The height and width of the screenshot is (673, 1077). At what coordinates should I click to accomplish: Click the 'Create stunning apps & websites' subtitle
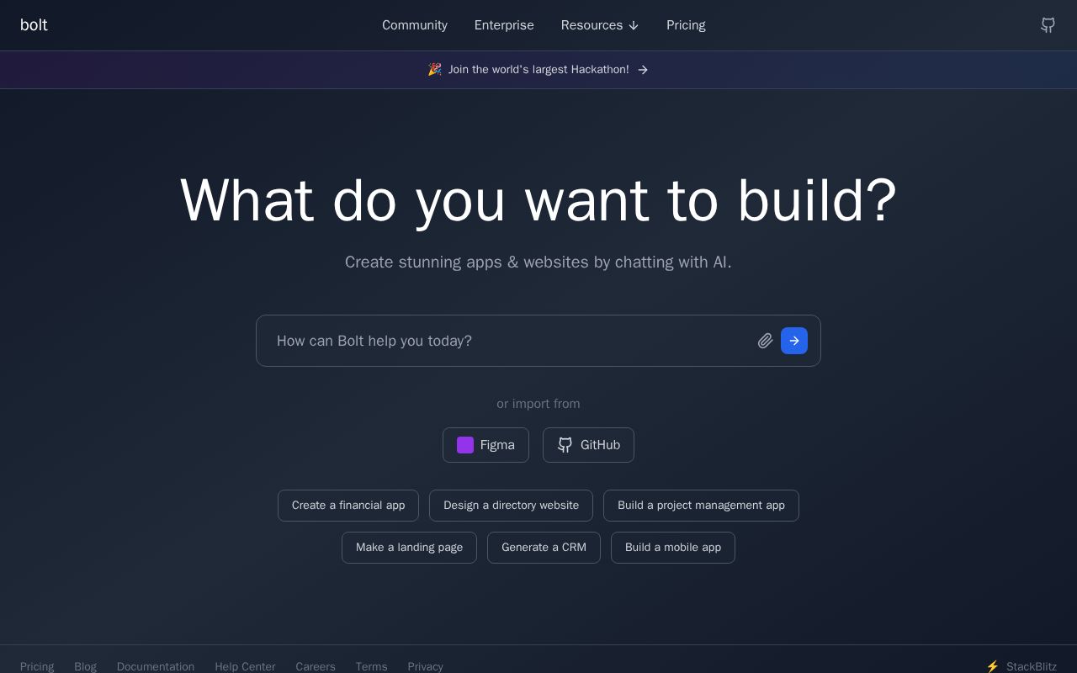(538, 262)
